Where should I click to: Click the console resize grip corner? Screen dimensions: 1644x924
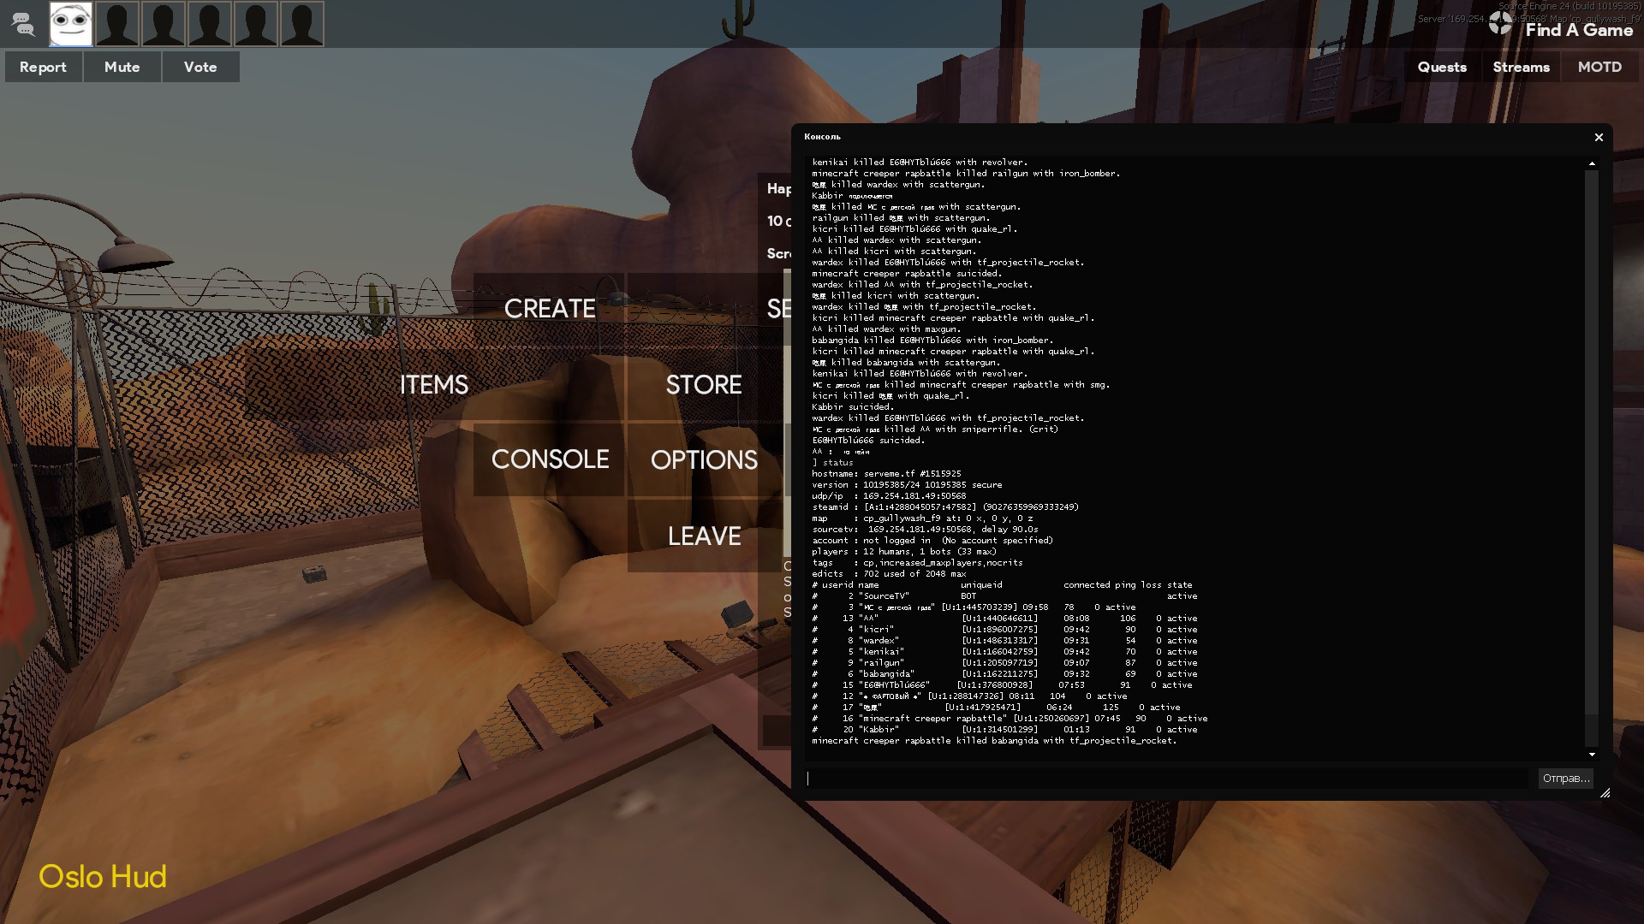tap(1605, 793)
